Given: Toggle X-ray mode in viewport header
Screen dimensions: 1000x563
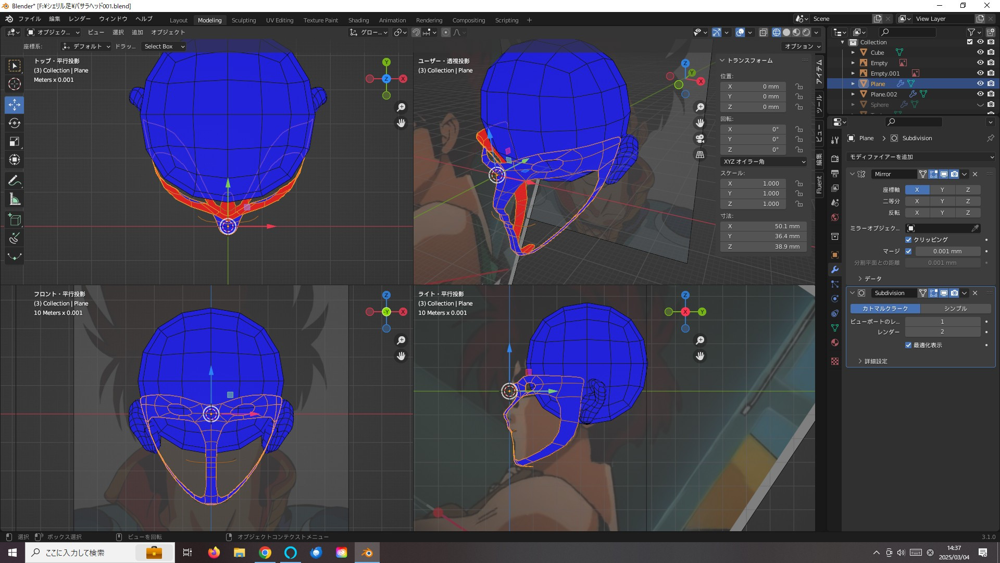Looking at the screenshot, I should (763, 32).
